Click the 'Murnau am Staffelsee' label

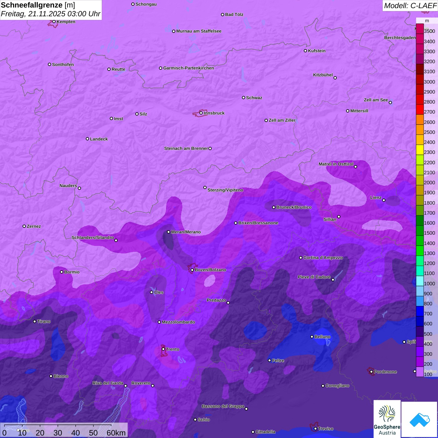tap(199, 31)
